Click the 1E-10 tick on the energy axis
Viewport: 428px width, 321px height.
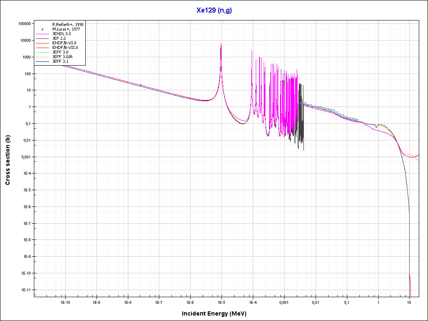[x=65, y=302]
